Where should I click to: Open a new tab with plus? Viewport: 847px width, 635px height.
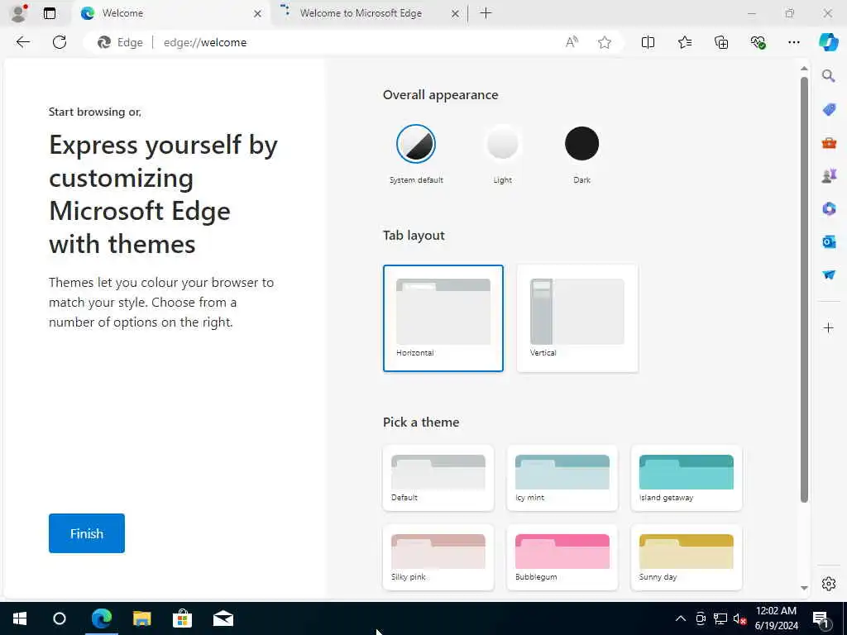[x=486, y=13]
